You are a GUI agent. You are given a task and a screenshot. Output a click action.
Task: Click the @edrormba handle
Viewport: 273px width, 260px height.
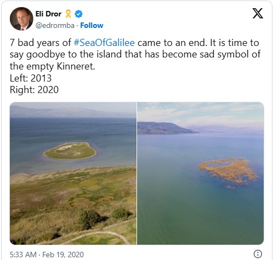(x=55, y=26)
